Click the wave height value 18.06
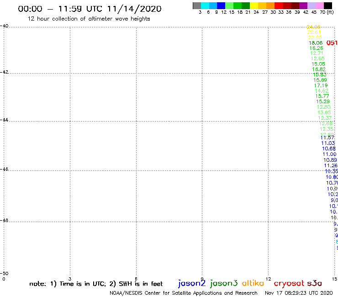338x297 pixels. (x=316, y=43)
